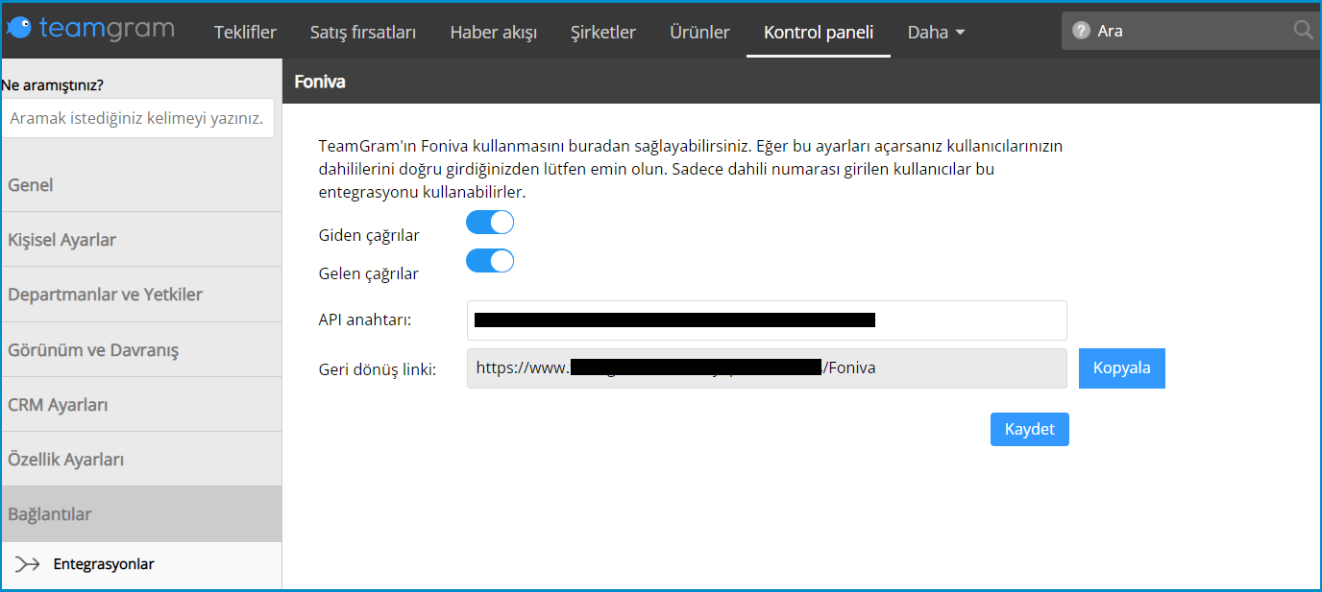Click the Foniva panel header text
This screenshot has height=592, width=1322.
[320, 83]
